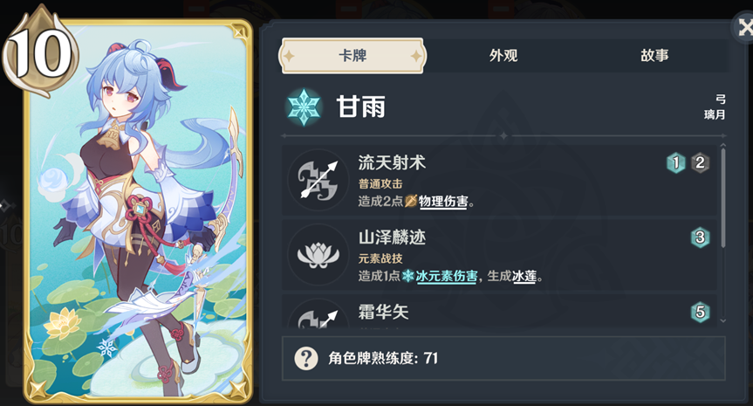
Task: Click the teal dice cost 1 icon
Action: pos(675,163)
